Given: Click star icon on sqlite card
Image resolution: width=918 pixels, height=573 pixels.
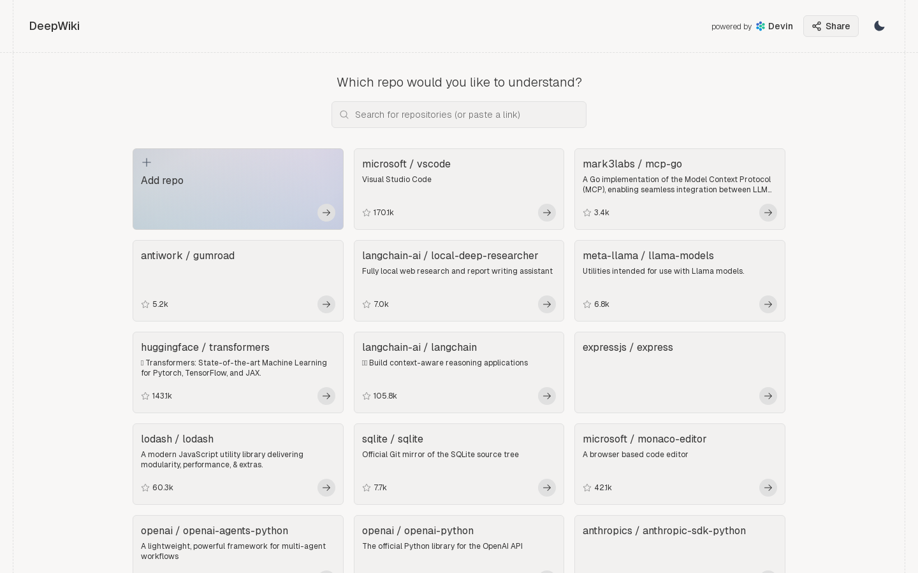Looking at the screenshot, I should tap(367, 488).
